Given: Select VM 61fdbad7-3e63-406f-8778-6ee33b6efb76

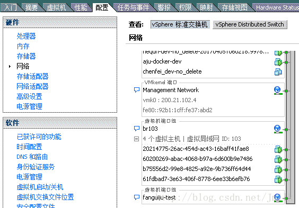Looking at the screenshot, I should 196,179.
